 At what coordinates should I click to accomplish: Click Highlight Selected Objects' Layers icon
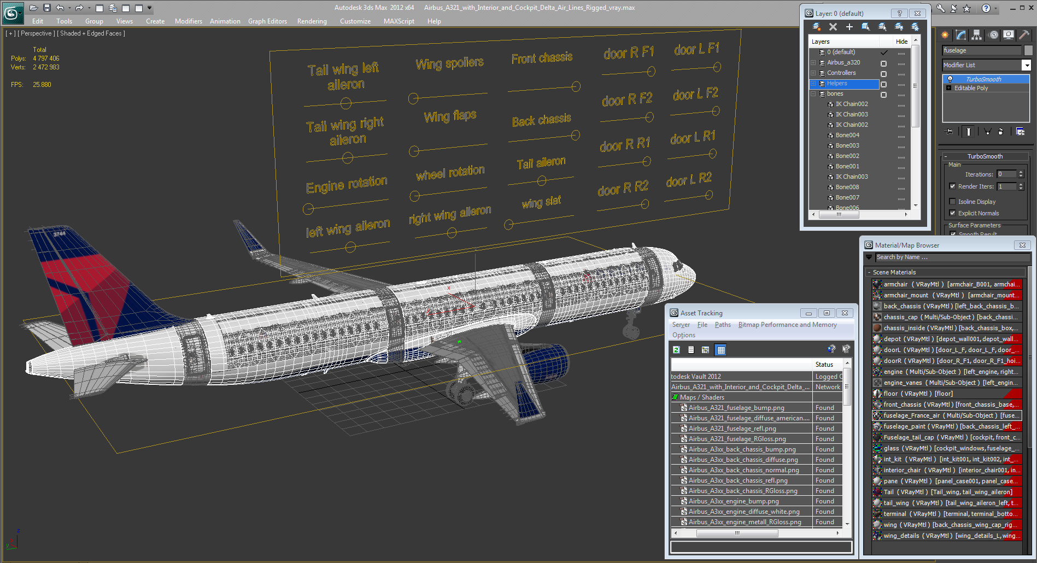882,27
